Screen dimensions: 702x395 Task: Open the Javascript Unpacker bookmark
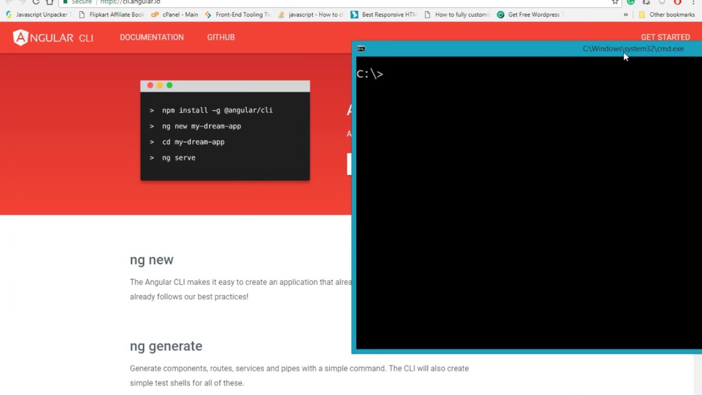37,15
